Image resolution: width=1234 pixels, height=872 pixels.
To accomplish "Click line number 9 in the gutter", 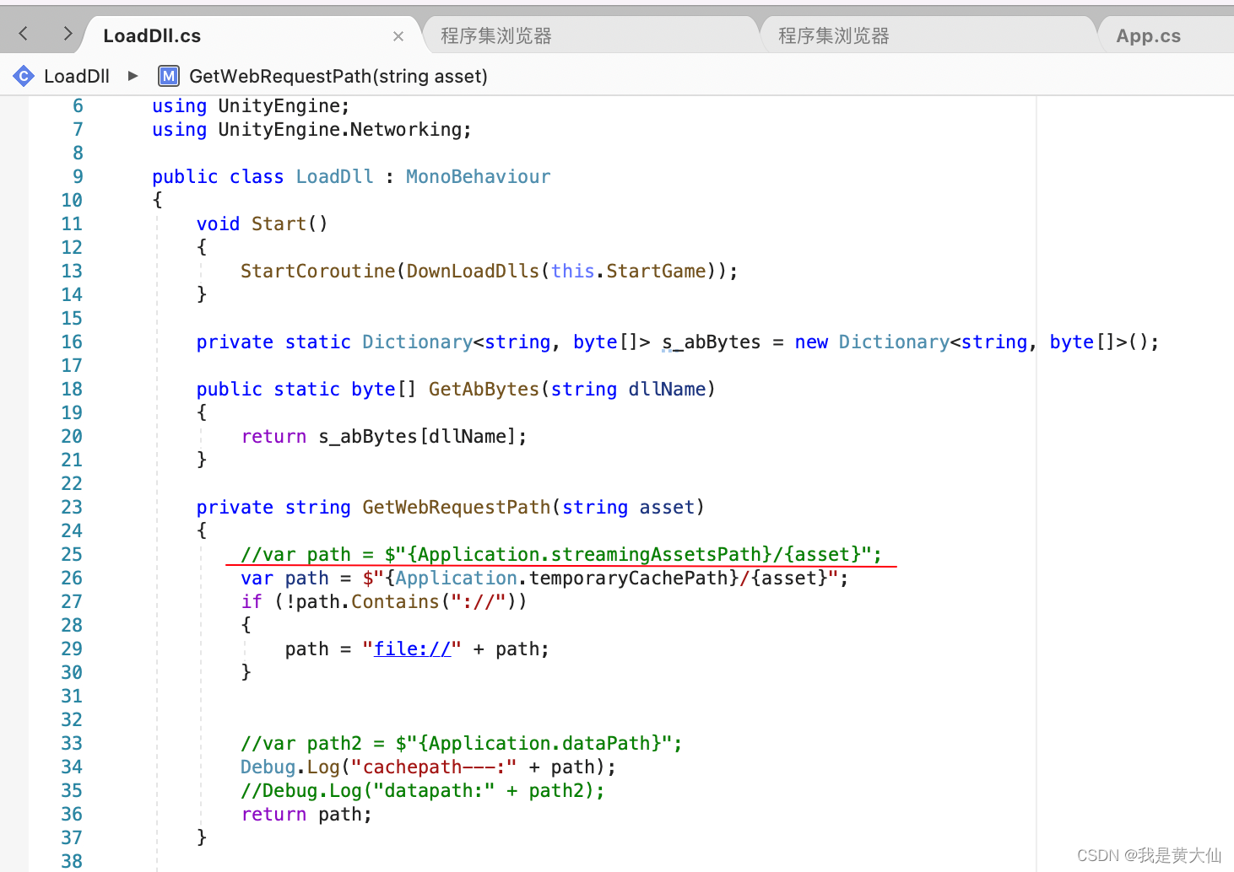I will (x=78, y=176).
